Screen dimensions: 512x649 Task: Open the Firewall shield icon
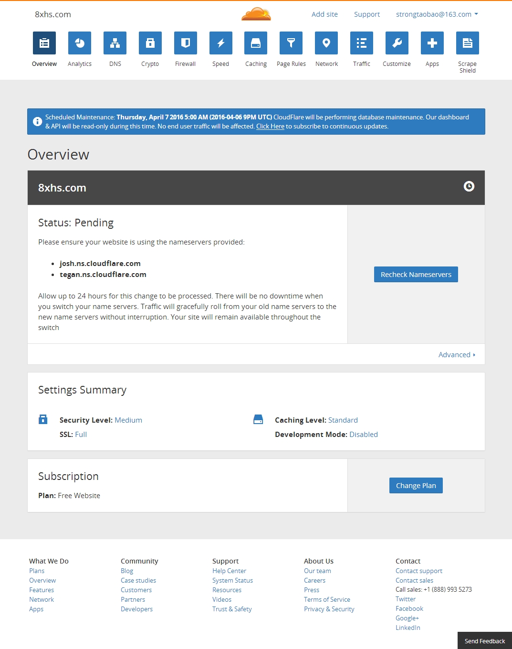click(x=186, y=43)
